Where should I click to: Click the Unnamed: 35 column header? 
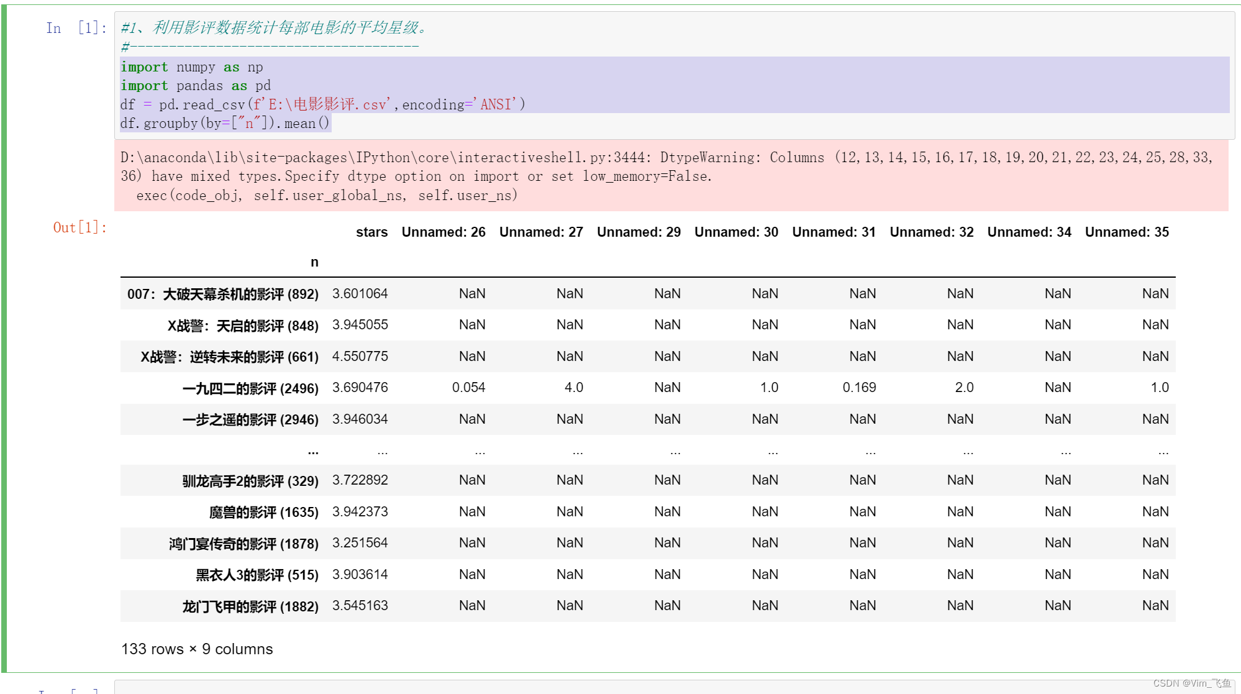(1127, 232)
